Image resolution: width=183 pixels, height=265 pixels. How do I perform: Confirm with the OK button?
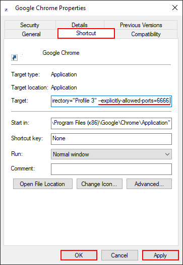[x=79, y=255]
